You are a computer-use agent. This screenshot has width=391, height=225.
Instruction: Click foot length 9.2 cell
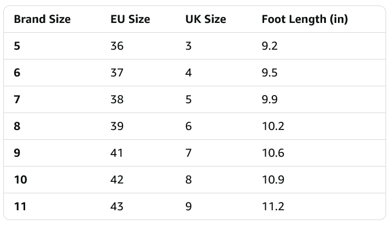[x=270, y=46]
